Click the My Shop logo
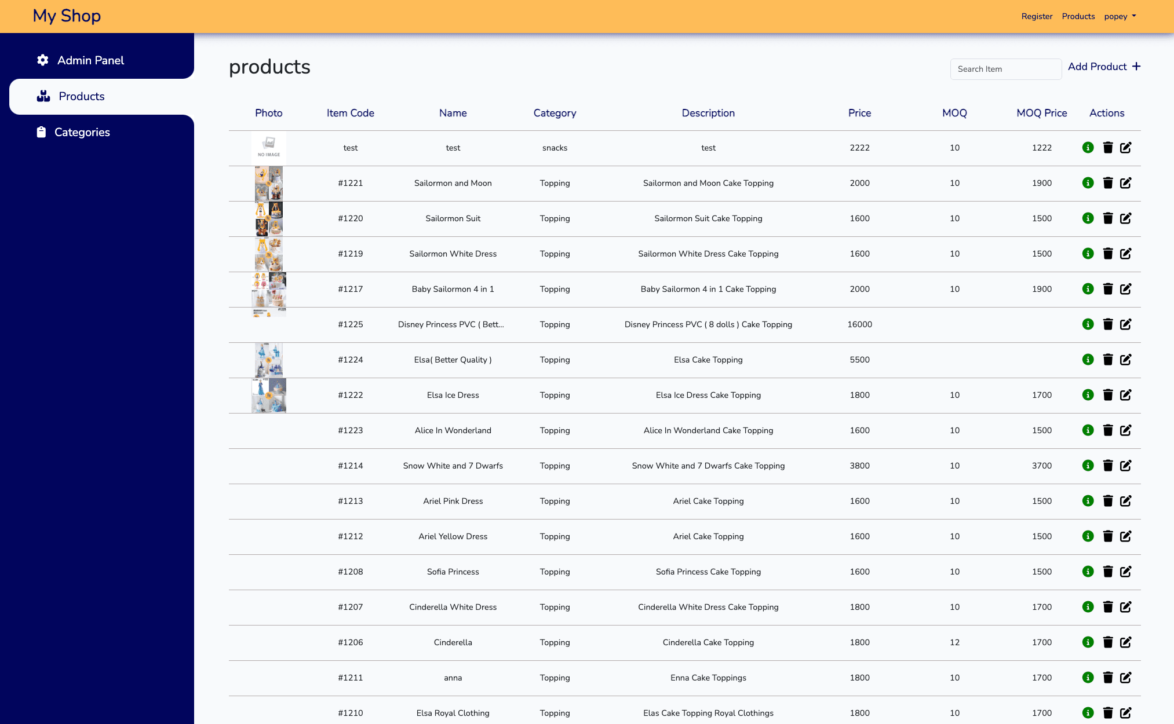The image size is (1174, 724). click(x=67, y=16)
